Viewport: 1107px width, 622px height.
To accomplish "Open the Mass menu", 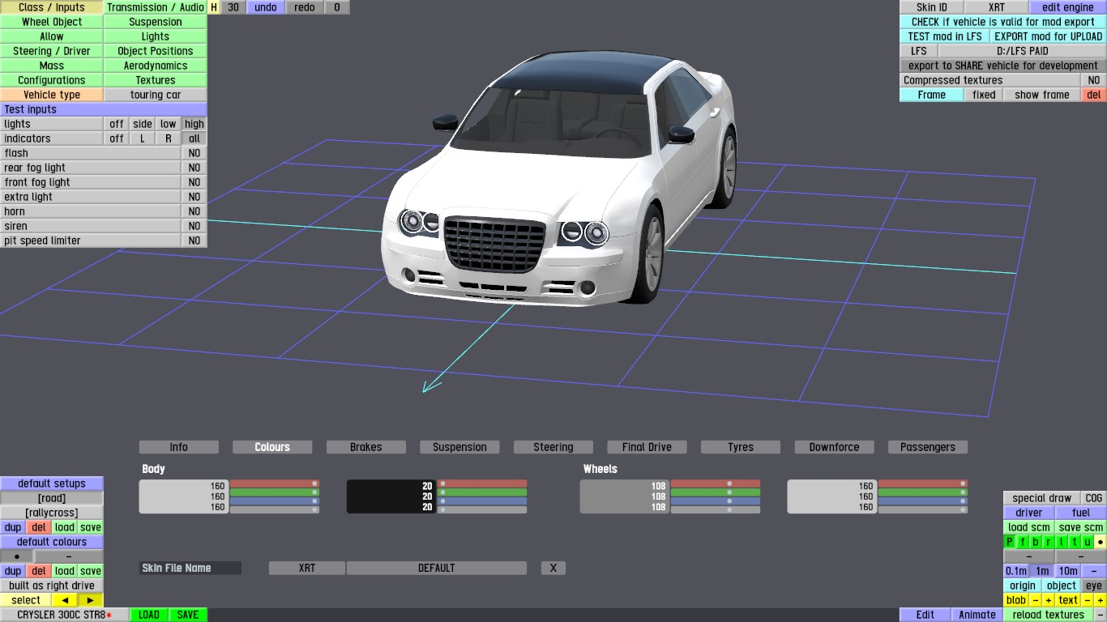I will pos(52,66).
